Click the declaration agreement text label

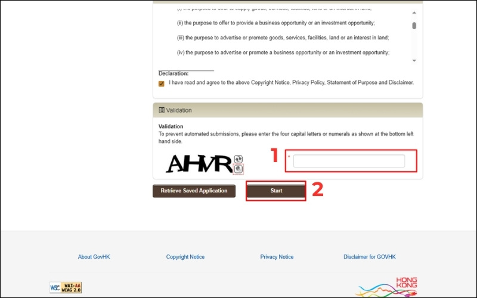tap(291, 83)
